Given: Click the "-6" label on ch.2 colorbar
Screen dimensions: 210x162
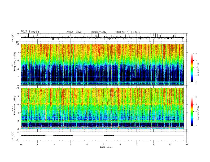Looking at the screenshot, I should tap(195, 119).
